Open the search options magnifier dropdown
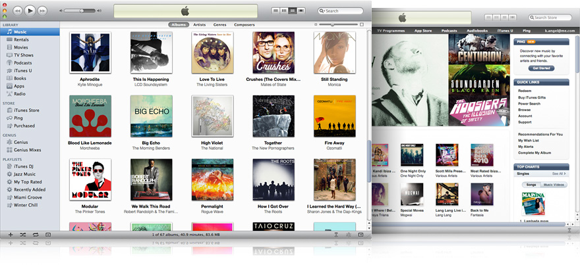This screenshot has height=265, width=580. 322,11
